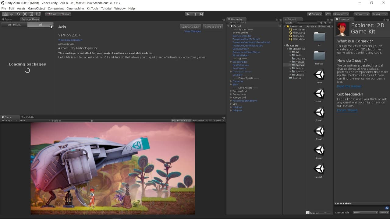Select the Rotate tool in the toolbar
The width and height of the screenshot is (390, 219).
18,14
